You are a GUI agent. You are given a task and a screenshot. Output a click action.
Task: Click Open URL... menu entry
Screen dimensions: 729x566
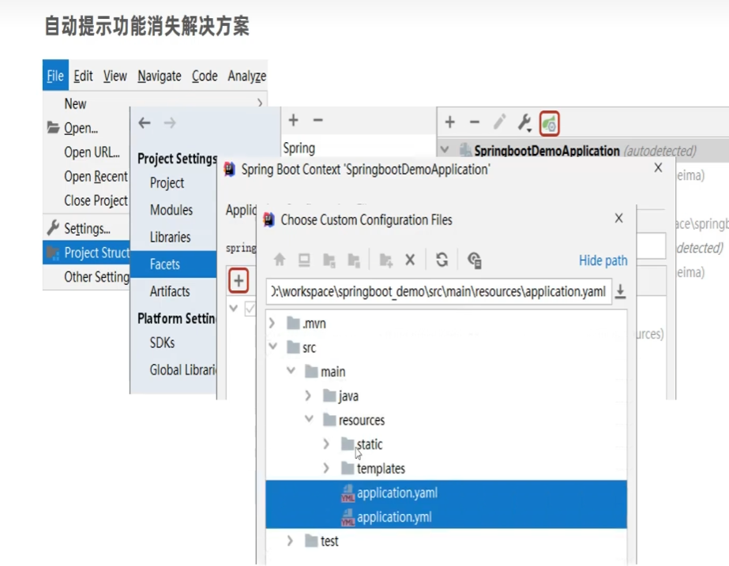(92, 152)
